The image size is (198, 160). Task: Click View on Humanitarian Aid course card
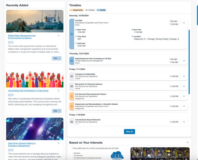(56, 111)
